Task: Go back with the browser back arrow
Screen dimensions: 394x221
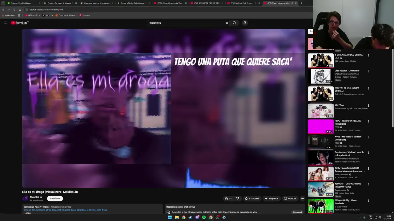Action: point(3,10)
